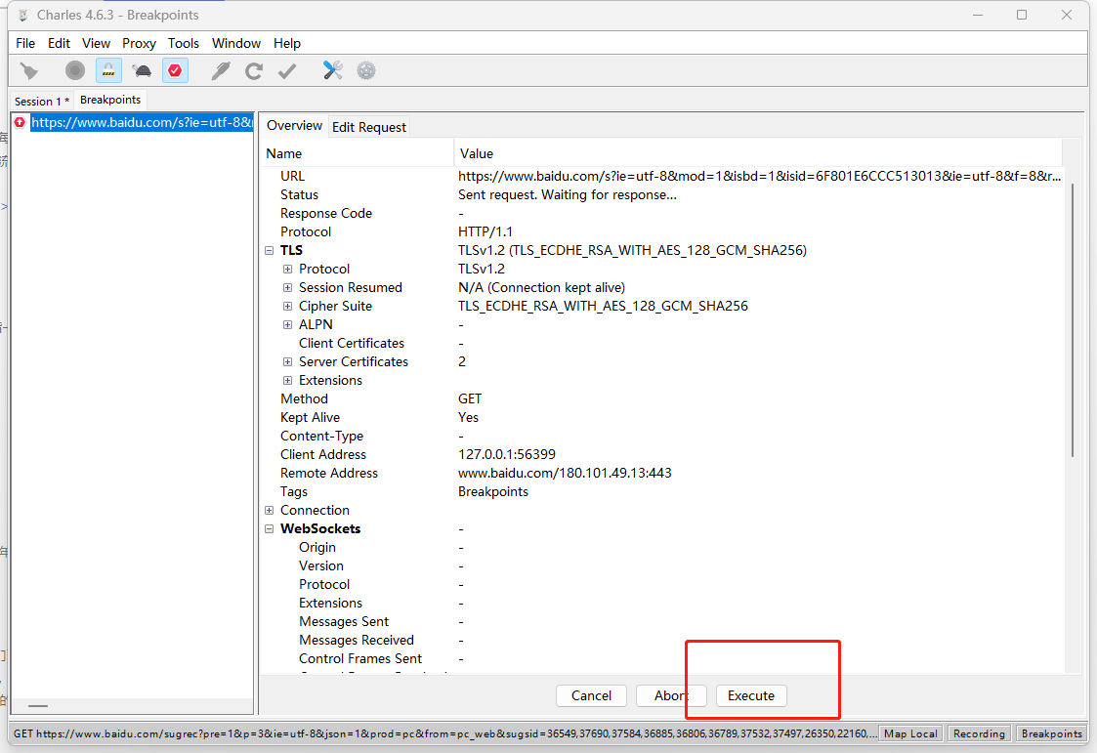Click red breakpoint icon beside baidu request
1097x753 pixels.
[20, 122]
